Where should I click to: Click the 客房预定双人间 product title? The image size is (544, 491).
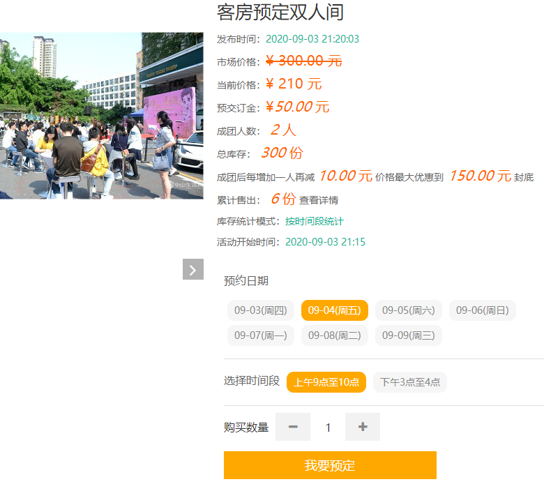coord(280,13)
